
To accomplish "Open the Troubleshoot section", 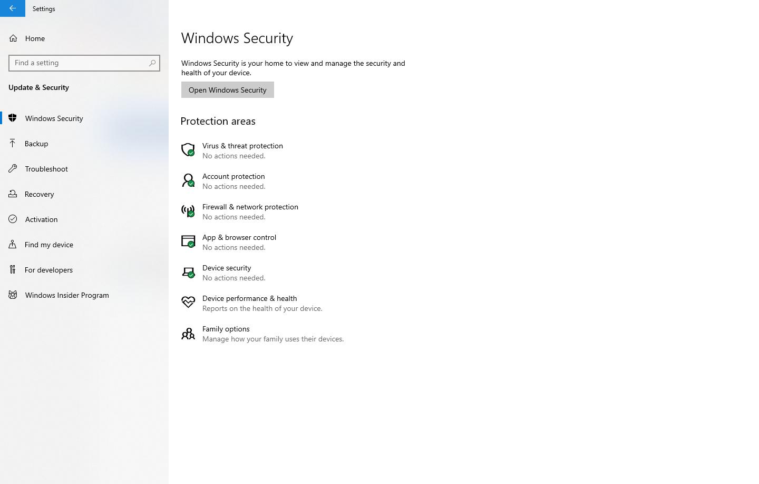I will 84,168.
